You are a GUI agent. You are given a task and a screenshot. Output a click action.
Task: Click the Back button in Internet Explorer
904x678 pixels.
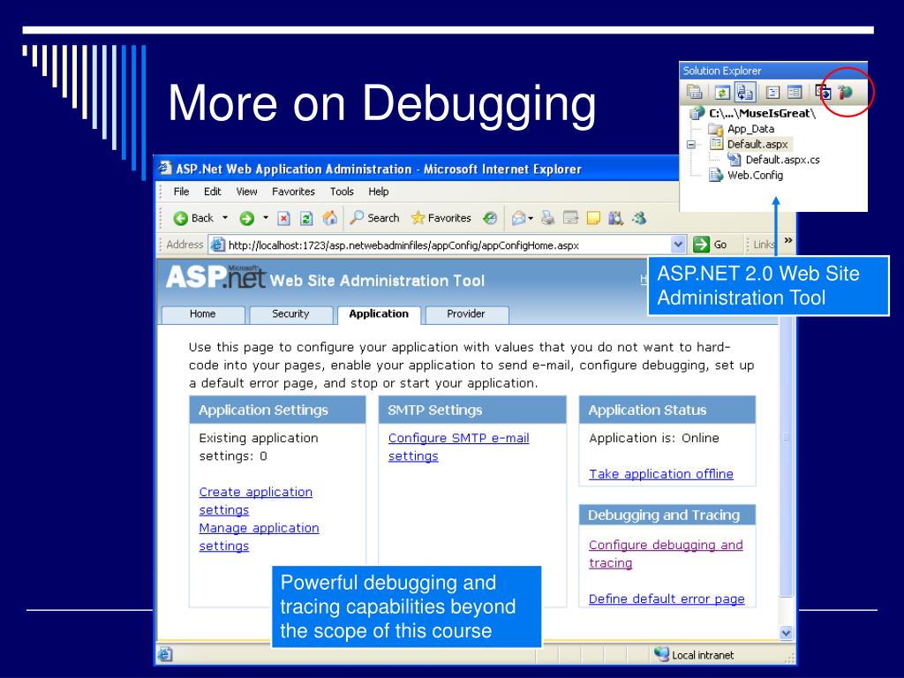[x=193, y=218]
